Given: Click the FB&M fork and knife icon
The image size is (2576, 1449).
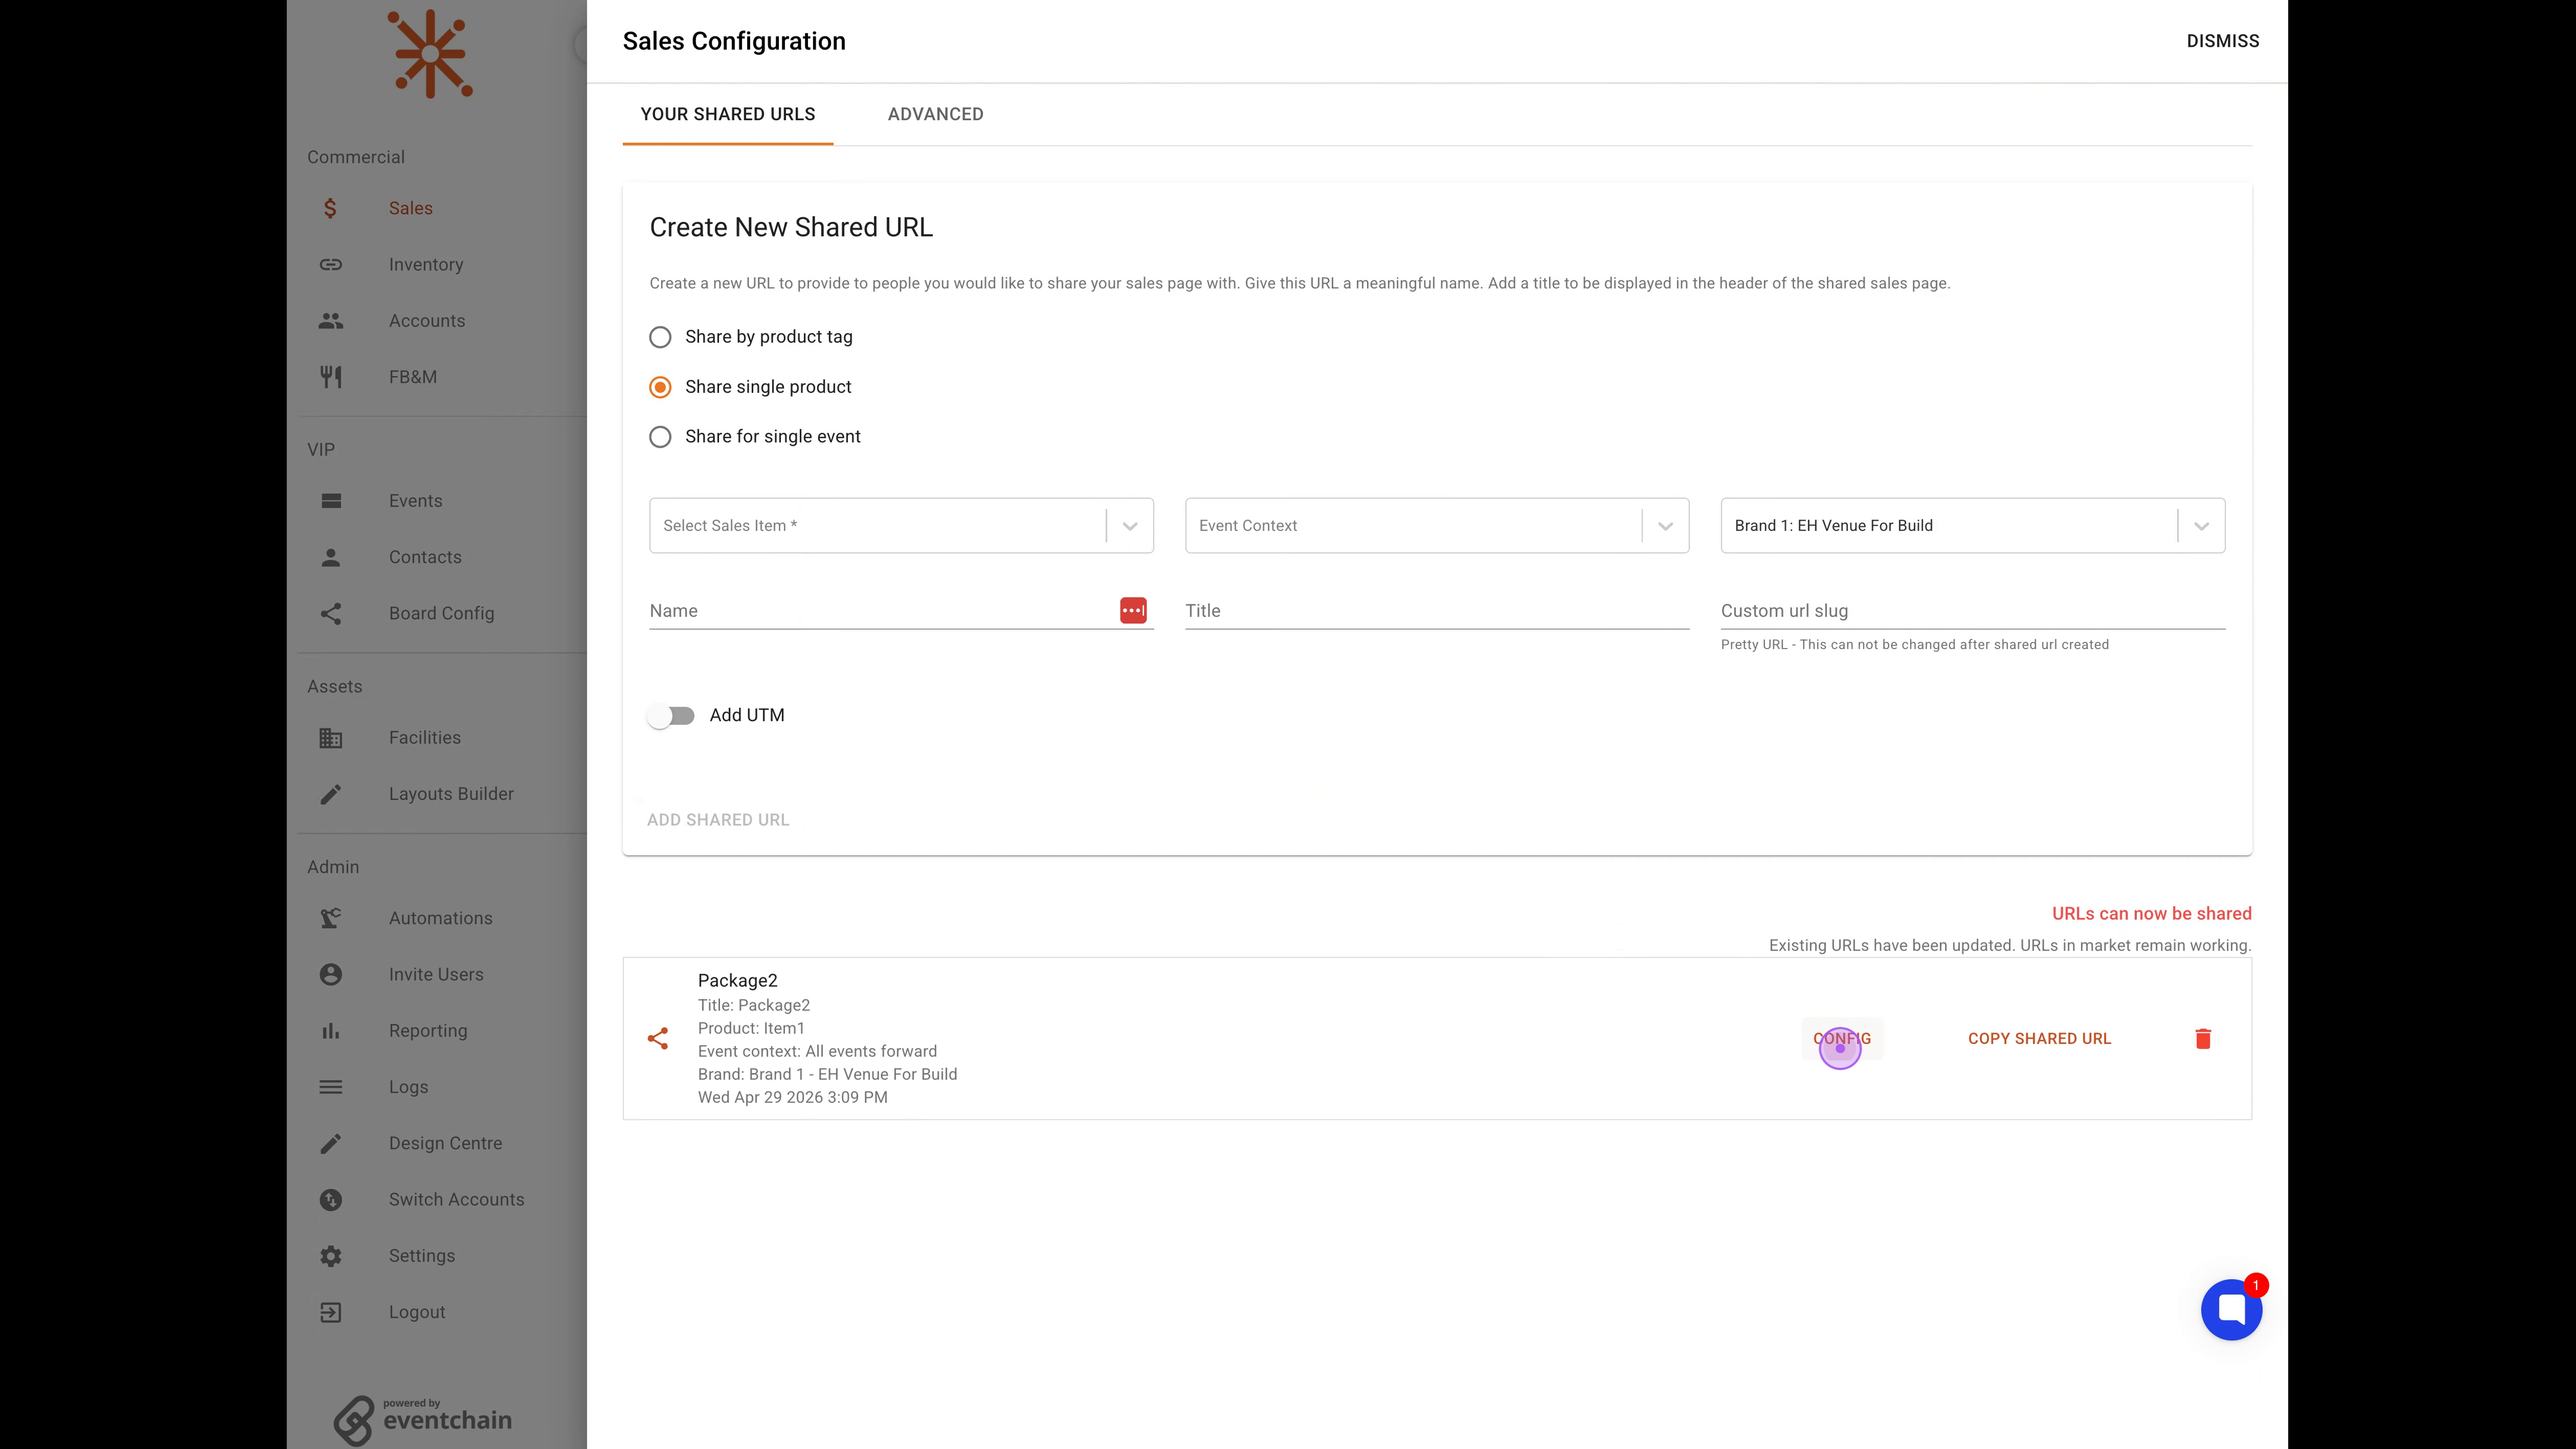Looking at the screenshot, I should [331, 377].
